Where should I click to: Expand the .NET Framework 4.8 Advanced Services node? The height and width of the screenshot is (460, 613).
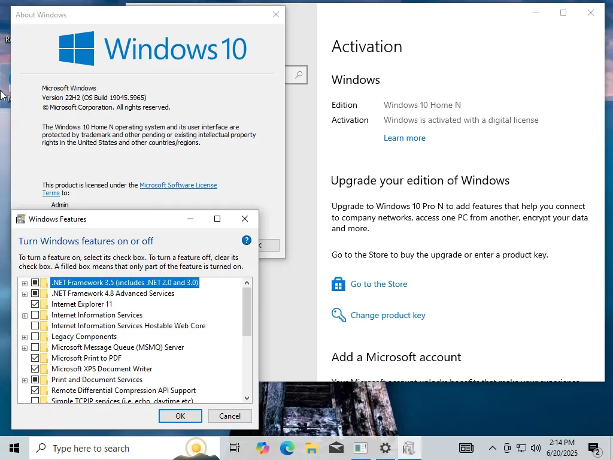25,293
